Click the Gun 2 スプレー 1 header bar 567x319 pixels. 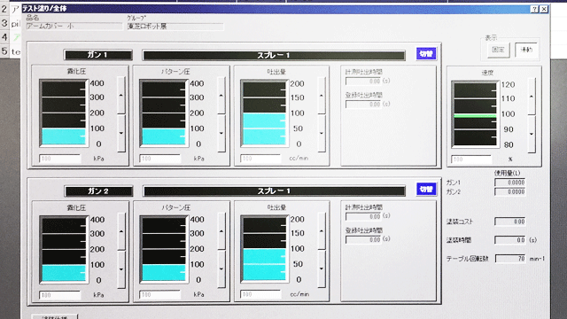pyautogui.click(x=274, y=191)
